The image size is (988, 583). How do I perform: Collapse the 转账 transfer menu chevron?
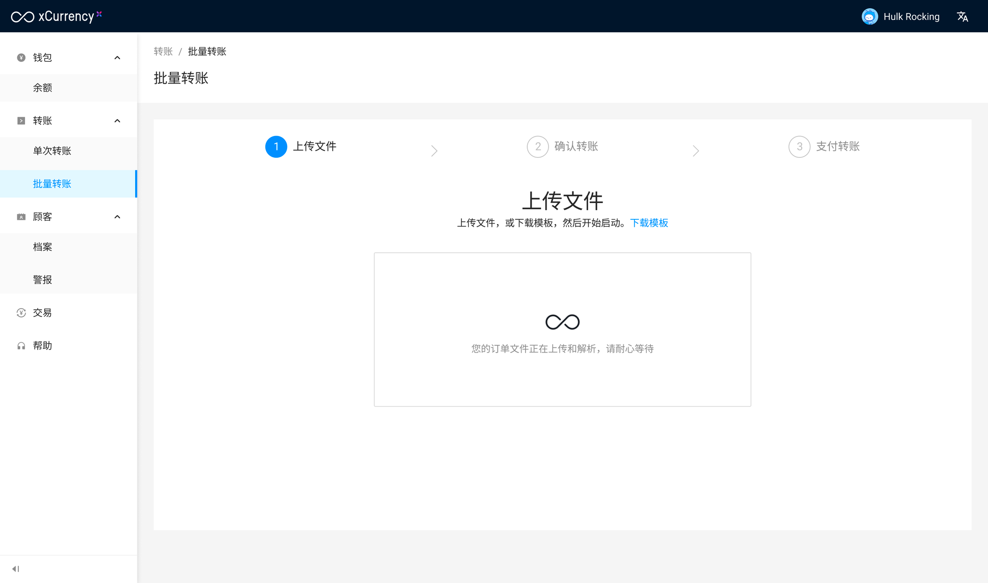[117, 121]
